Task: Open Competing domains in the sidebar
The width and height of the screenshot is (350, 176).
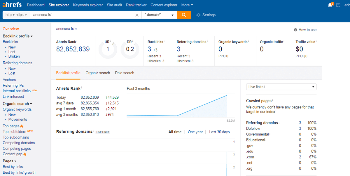Action: tap(19, 143)
